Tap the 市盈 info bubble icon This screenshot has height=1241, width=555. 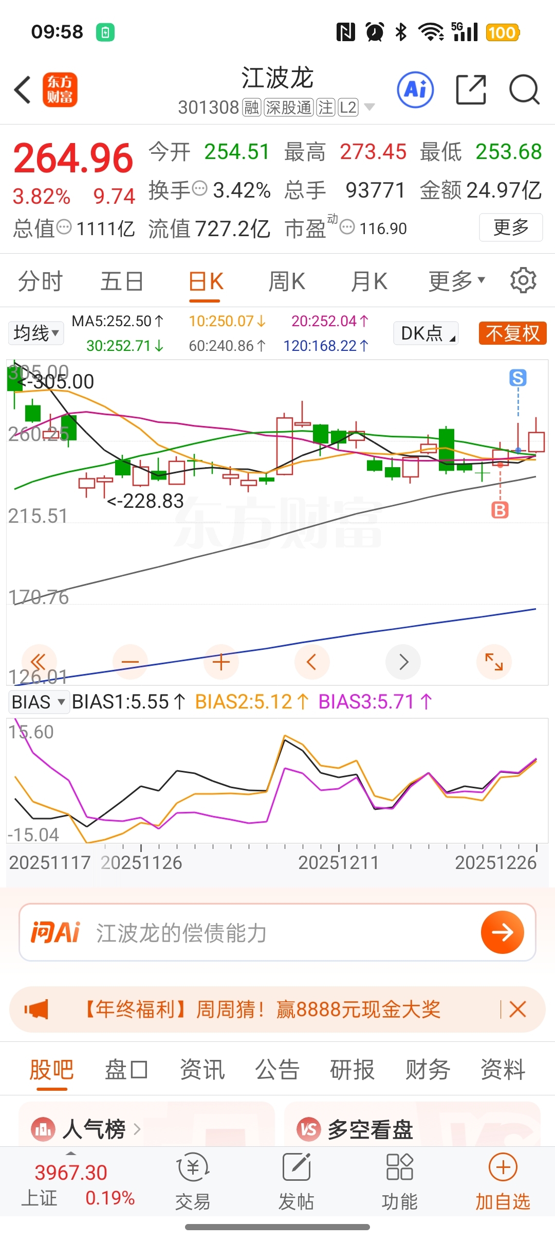click(347, 226)
